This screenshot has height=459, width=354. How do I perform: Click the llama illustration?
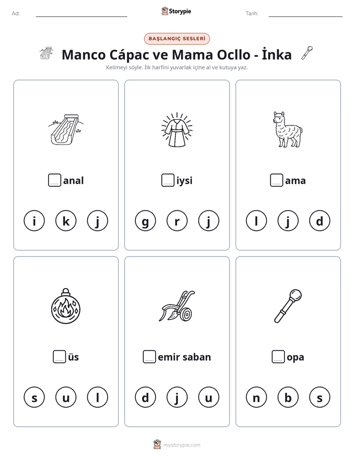click(x=288, y=129)
